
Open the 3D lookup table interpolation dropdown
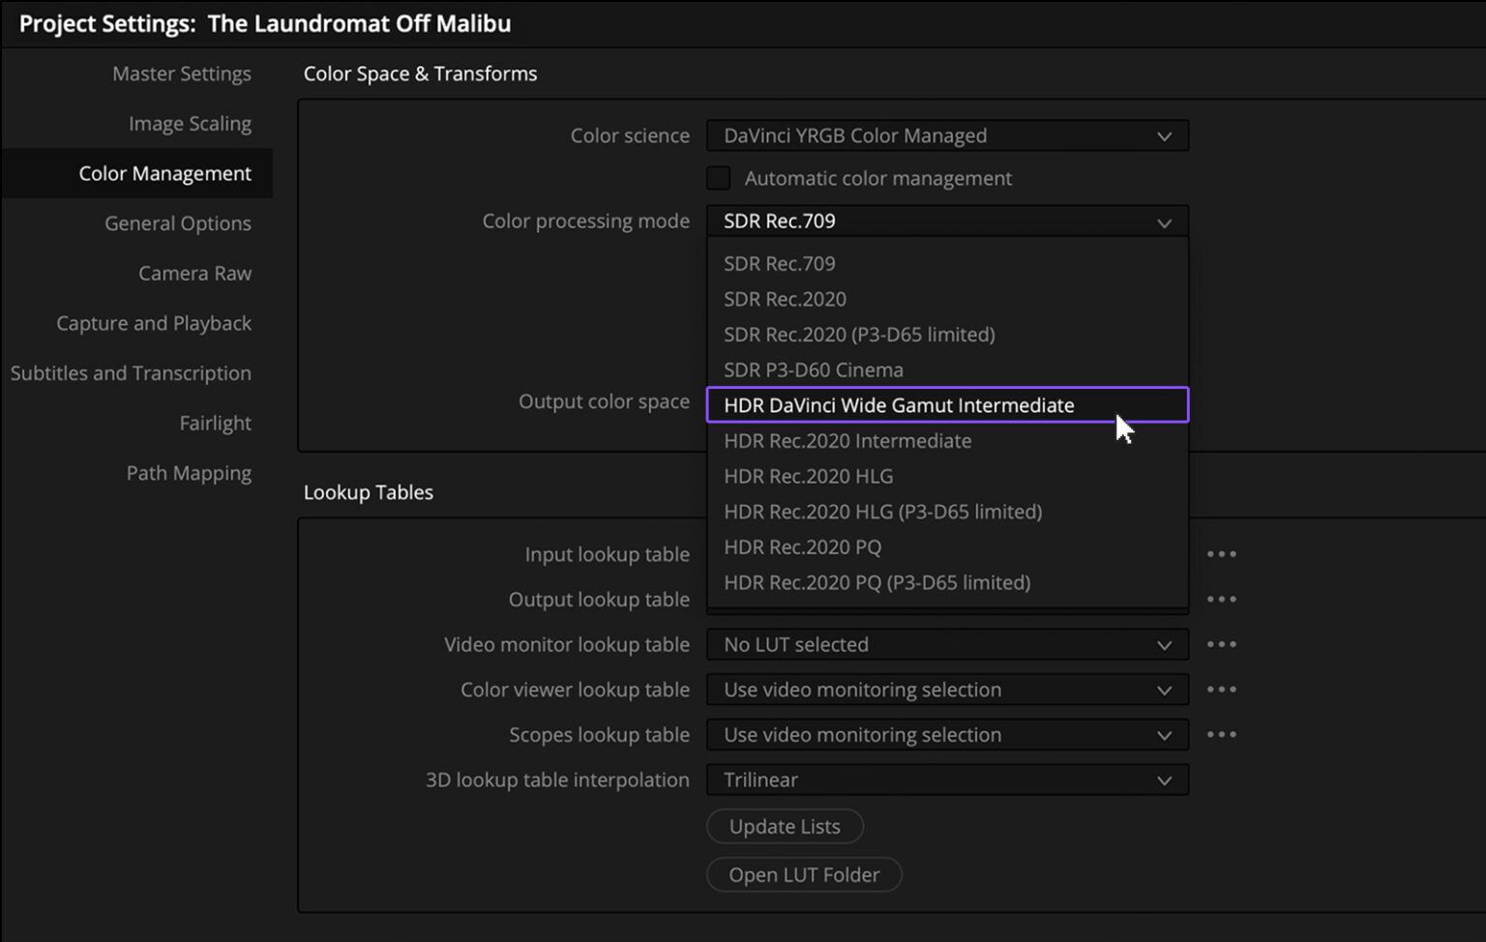tap(947, 780)
